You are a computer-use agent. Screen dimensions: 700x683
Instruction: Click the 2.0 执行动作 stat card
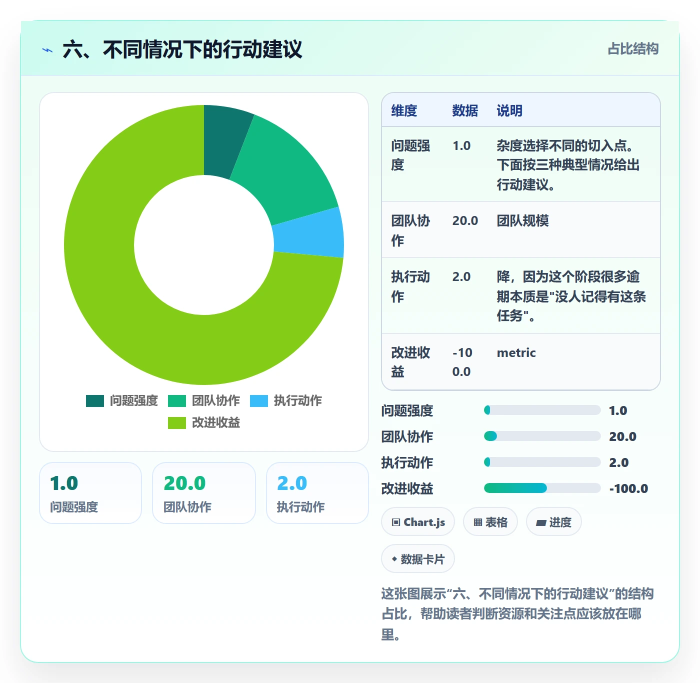[x=317, y=493]
